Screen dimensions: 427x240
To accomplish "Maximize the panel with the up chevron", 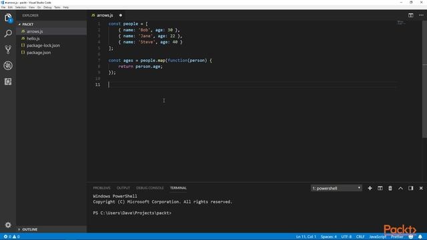I will click(400, 188).
